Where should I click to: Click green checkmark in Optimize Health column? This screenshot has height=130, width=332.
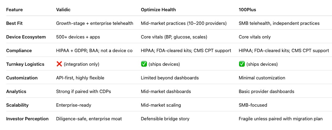(x=144, y=64)
